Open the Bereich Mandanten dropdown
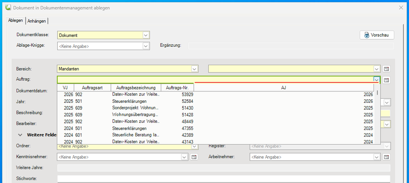This screenshot has height=183, width=409. 194,69
